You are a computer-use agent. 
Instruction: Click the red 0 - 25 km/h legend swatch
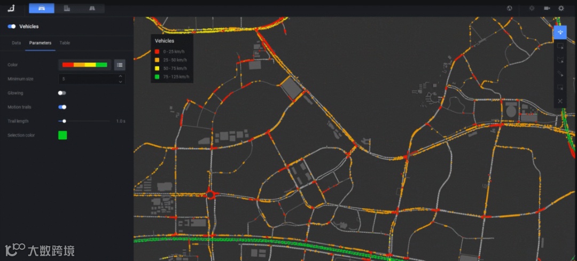pyautogui.click(x=157, y=51)
